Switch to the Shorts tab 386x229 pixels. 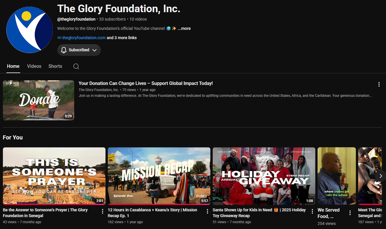[x=55, y=66]
